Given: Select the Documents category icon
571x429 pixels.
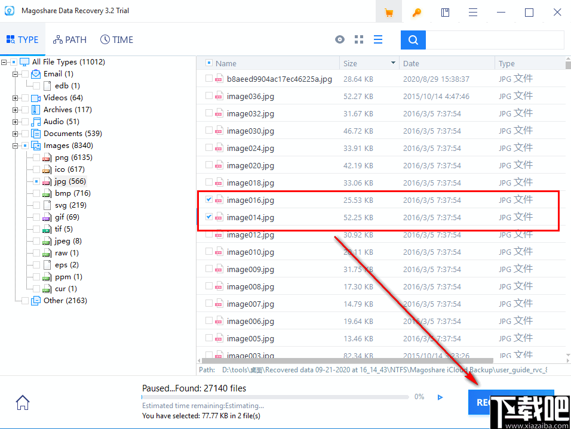Looking at the screenshot, I should click(x=36, y=134).
